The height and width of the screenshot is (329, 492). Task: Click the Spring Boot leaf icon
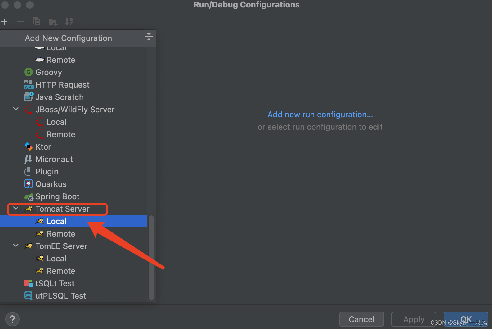click(29, 197)
